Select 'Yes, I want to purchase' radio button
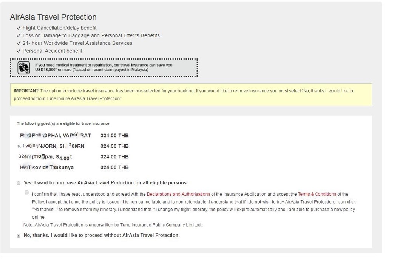This screenshot has width=397, height=259. [19, 183]
